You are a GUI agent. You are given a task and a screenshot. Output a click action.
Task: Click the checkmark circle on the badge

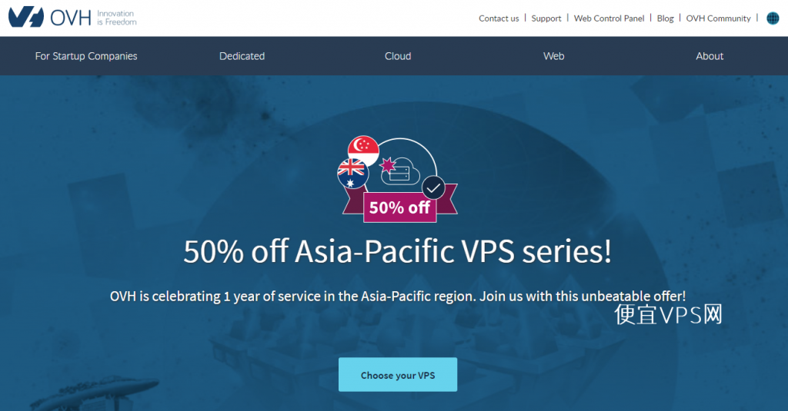coord(433,188)
